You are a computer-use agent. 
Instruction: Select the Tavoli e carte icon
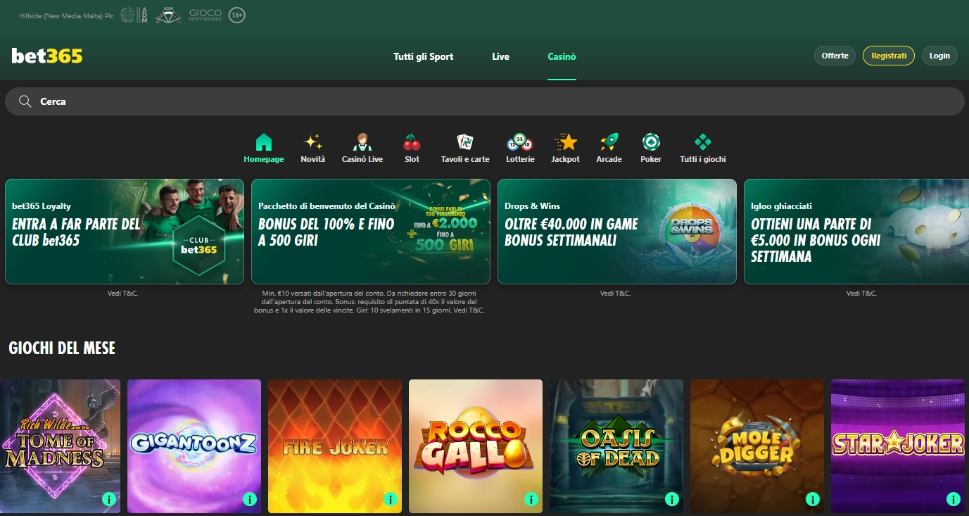(x=463, y=142)
